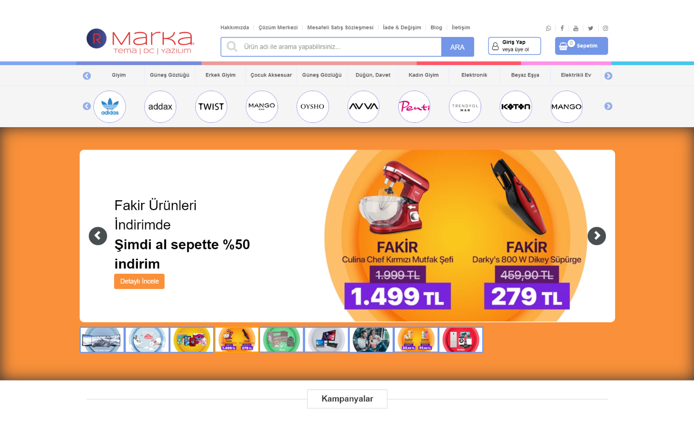Viewport: 694px width, 433px height.
Task: Select the adidas brand logo
Action: tap(110, 106)
